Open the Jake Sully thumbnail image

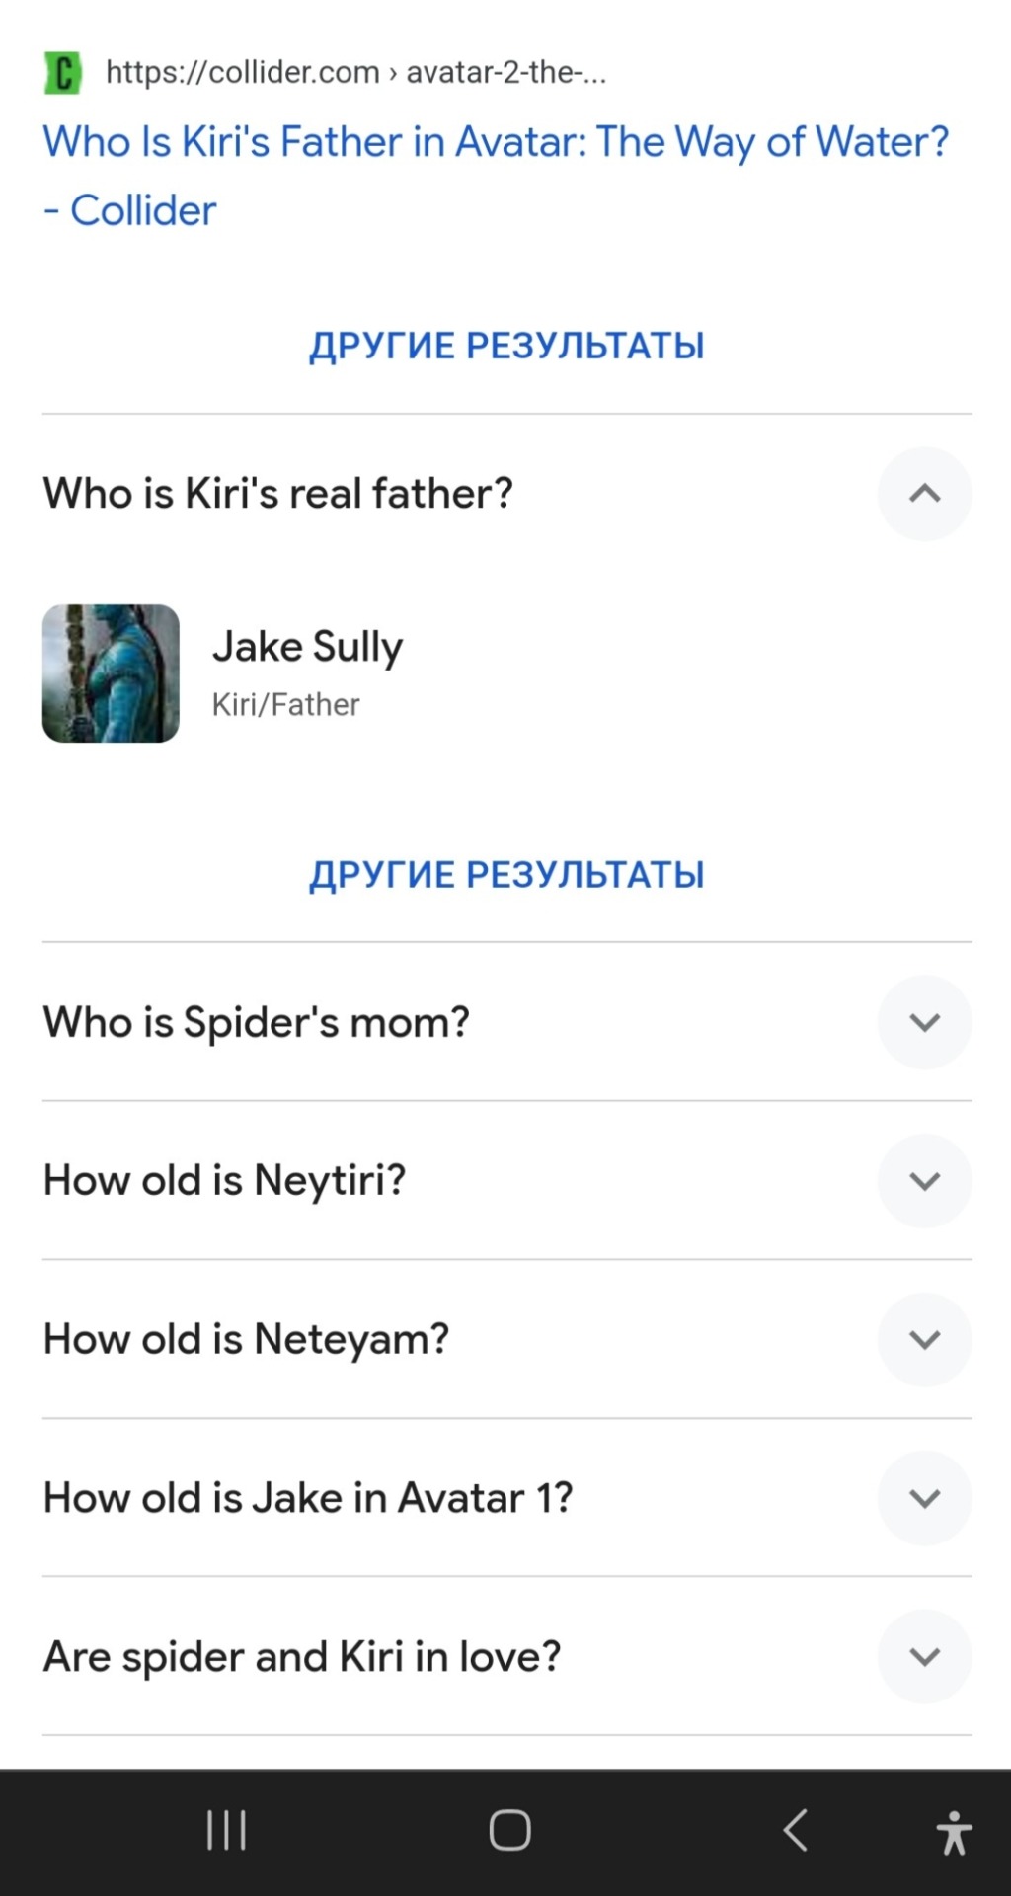[x=111, y=673]
